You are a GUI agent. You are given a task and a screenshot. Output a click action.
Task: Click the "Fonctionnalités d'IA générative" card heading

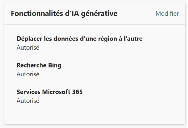pyautogui.click(x=64, y=14)
